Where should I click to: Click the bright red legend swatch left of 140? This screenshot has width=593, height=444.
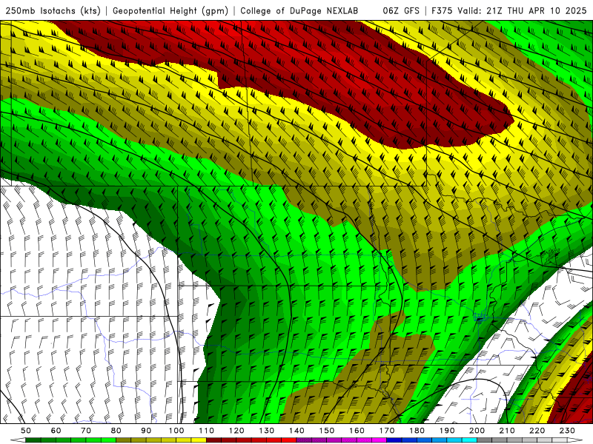[289, 440]
